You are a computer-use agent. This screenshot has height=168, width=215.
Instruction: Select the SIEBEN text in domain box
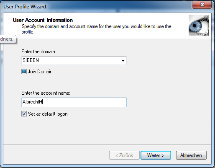pos(31,60)
